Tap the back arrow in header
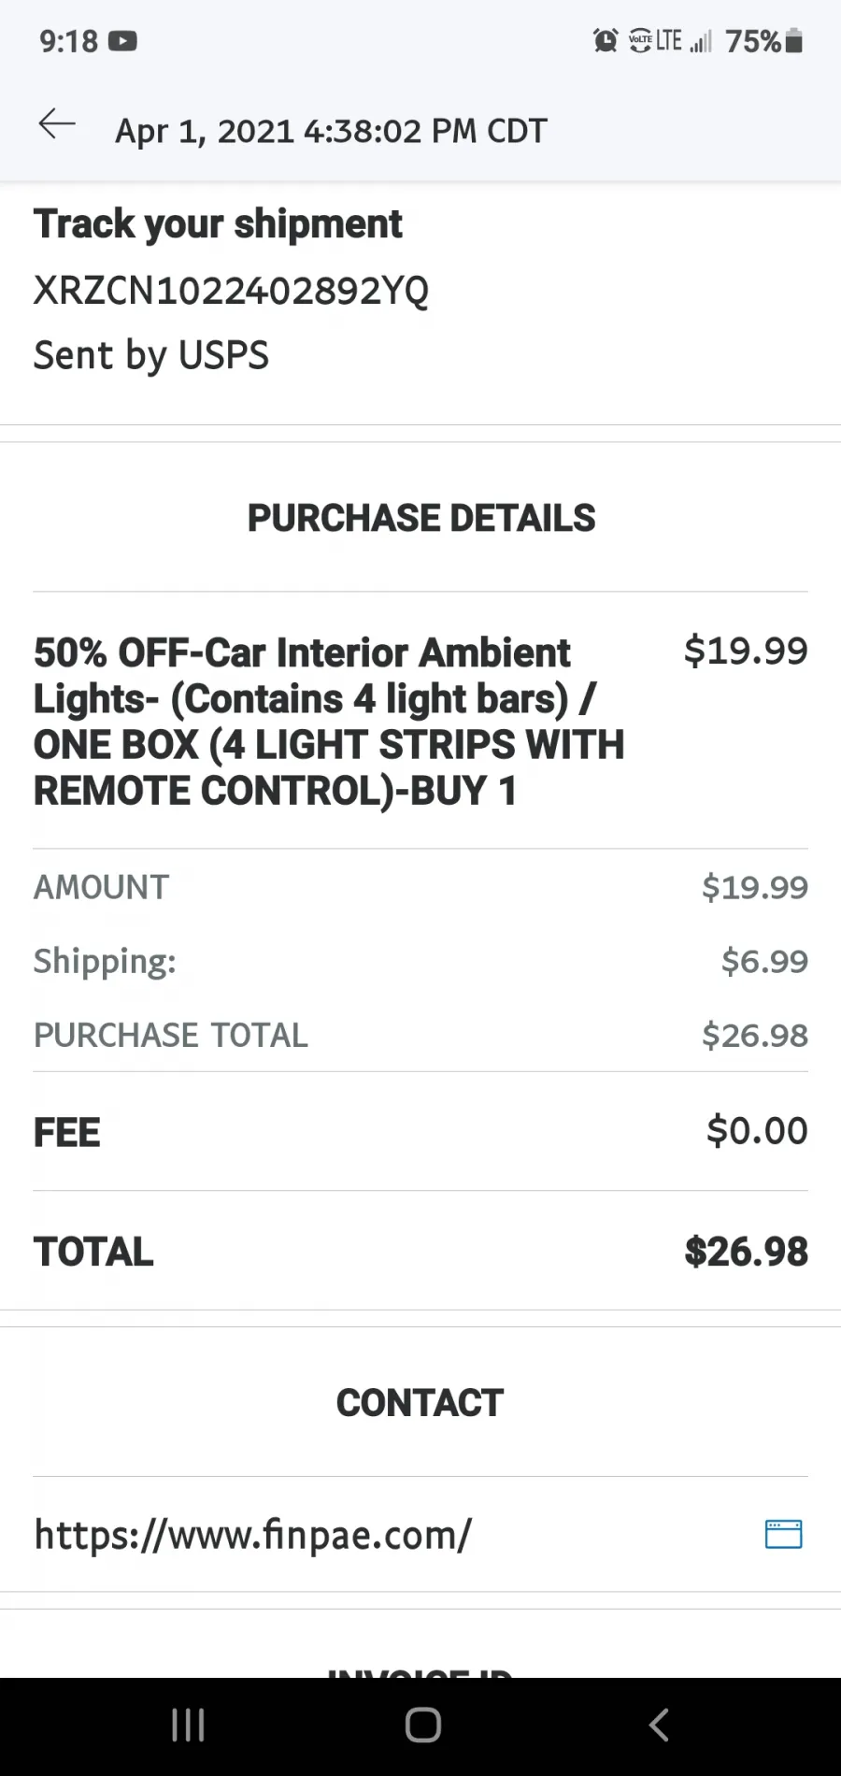The height and width of the screenshot is (1776, 841). [57, 124]
